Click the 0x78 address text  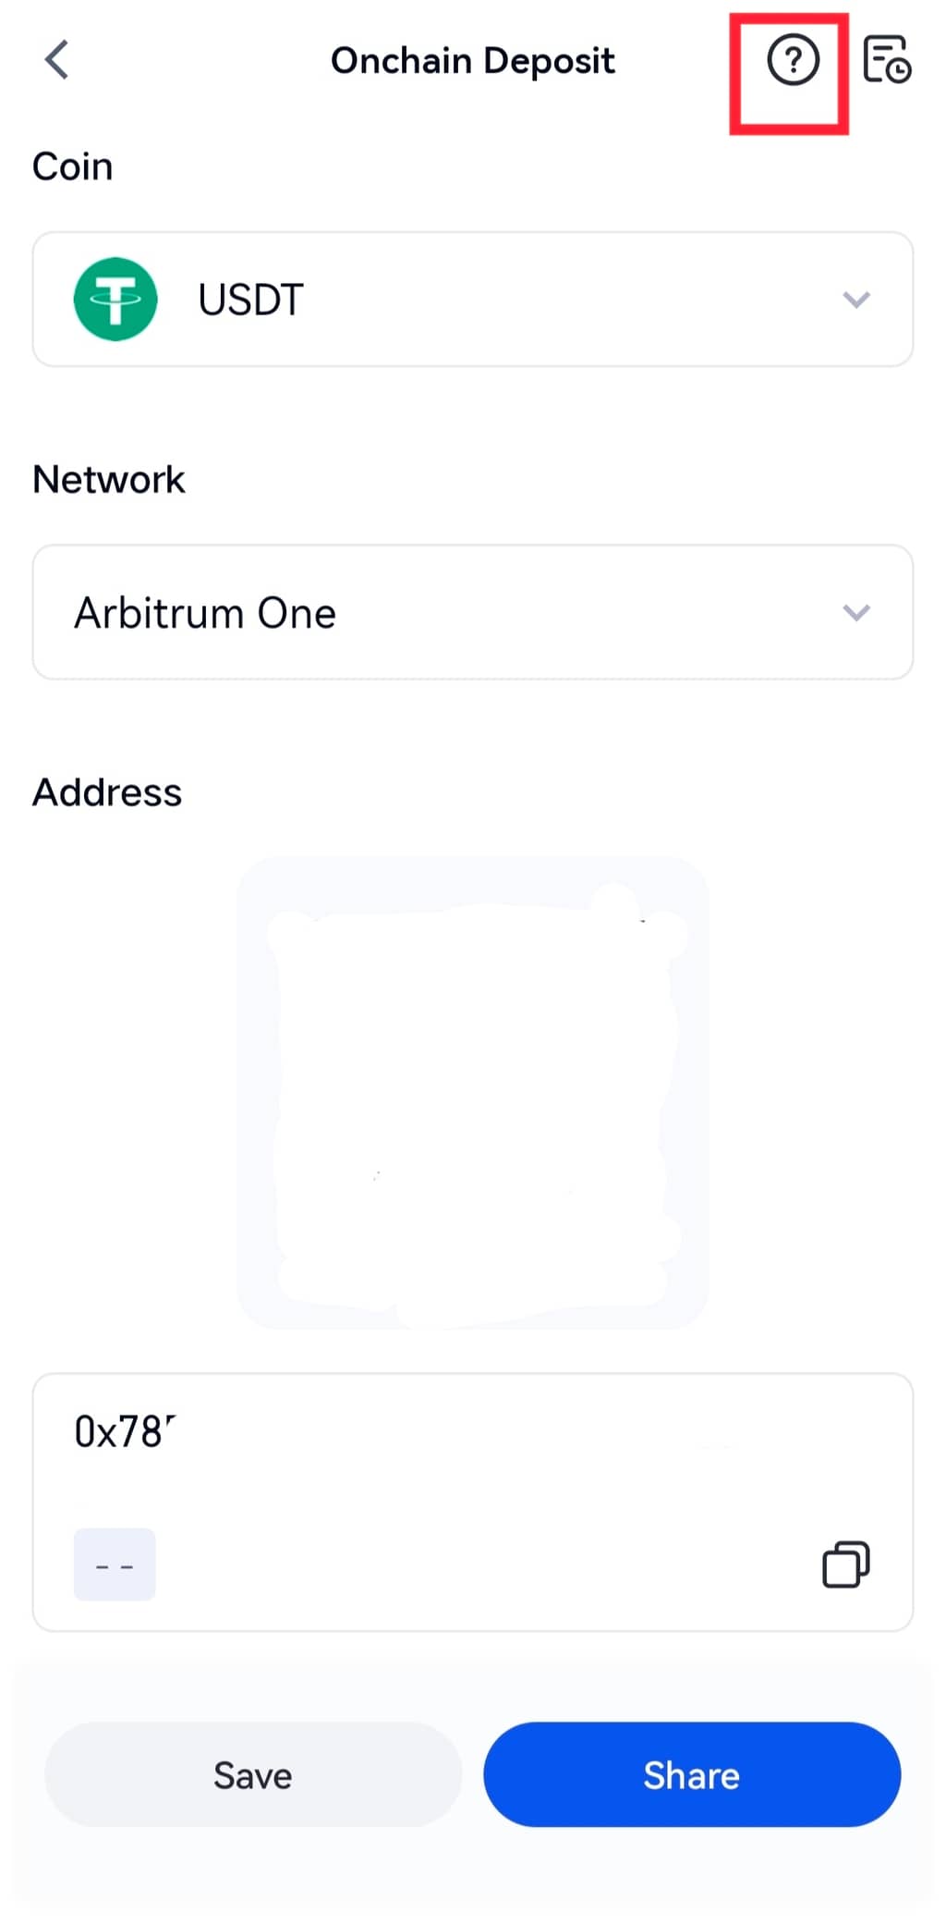coord(124,1432)
